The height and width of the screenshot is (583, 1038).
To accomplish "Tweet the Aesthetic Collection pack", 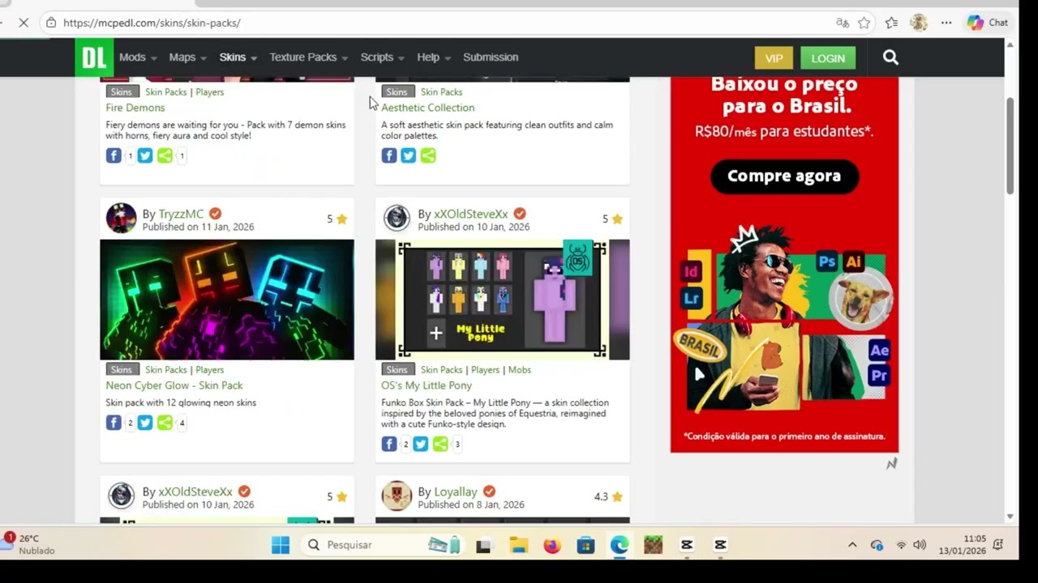I will click(x=408, y=155).
